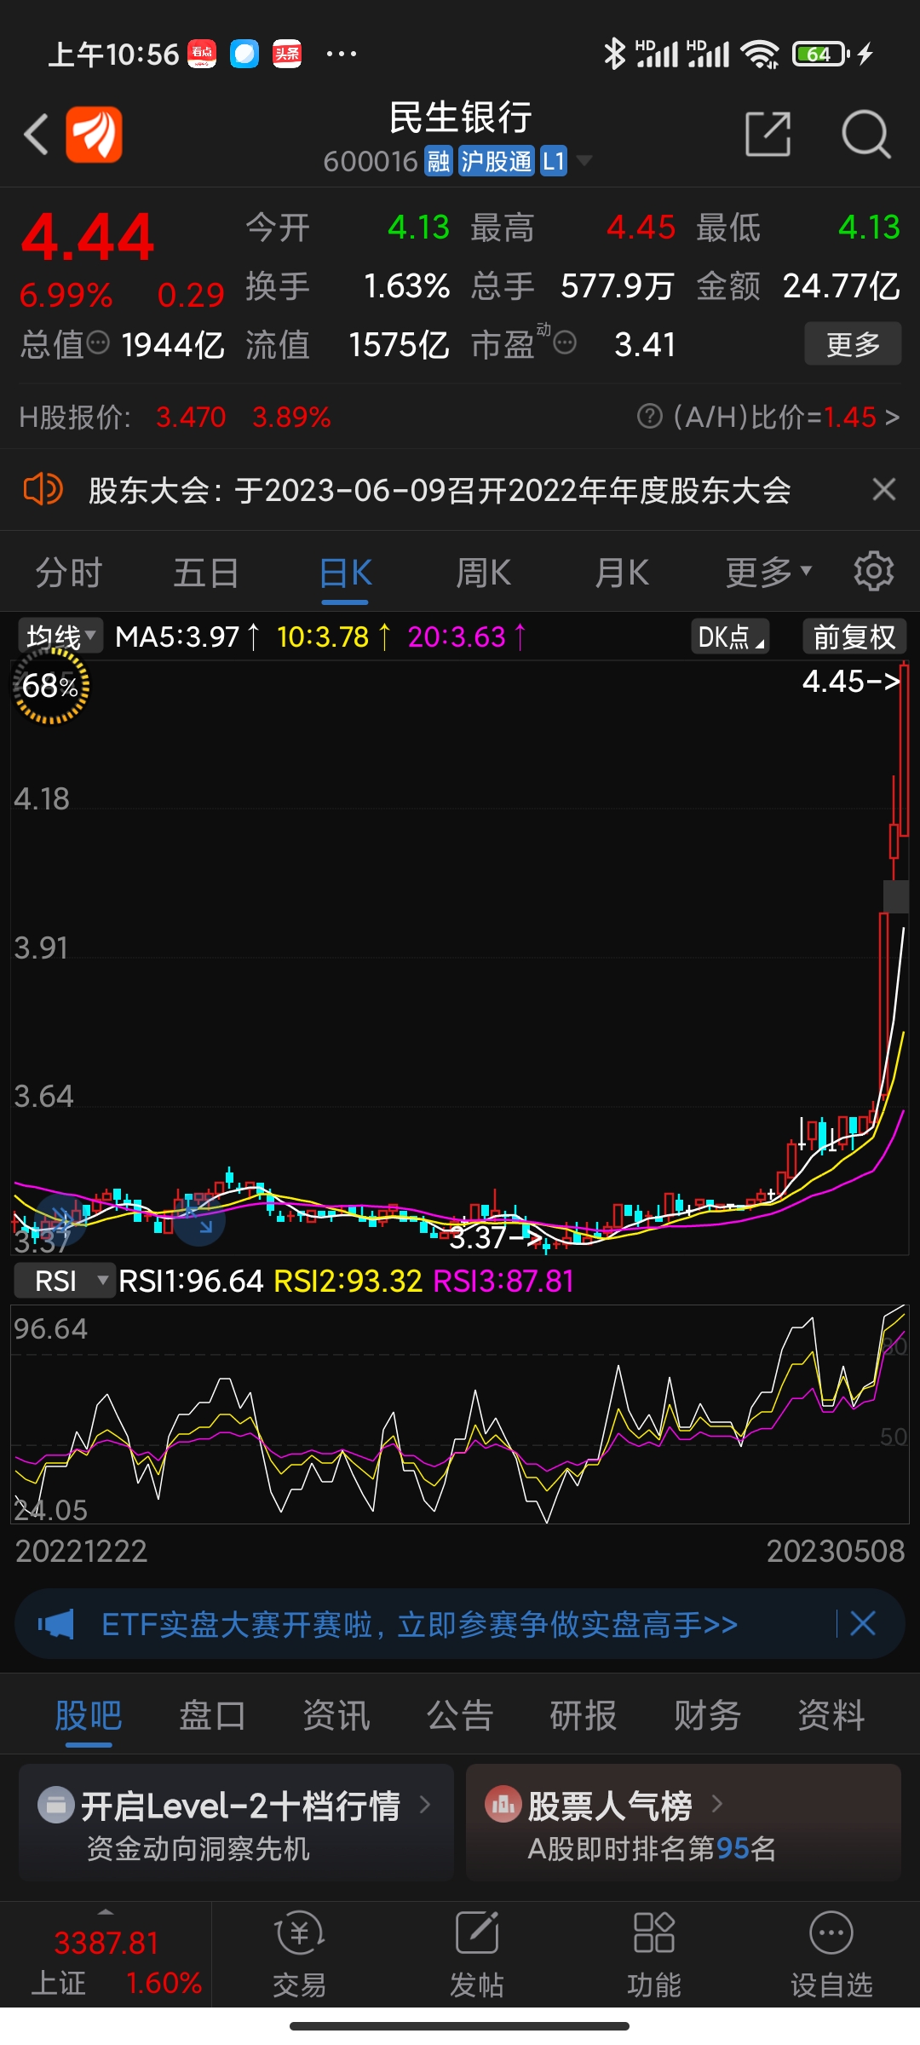Screen dimensions: 920x2045
Task: Tap the 68% circular progress gauge
Action: click(51, 686)
